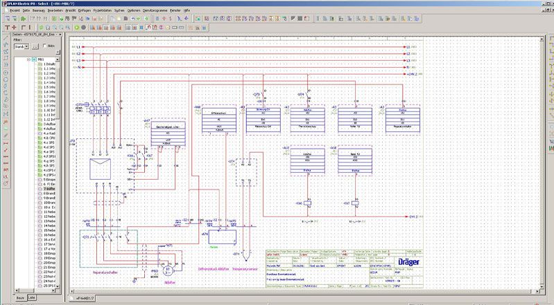Viewport: 554px width, 305px height.
Task: Switch to the Liste tab
Action: pyautogui.click(x=32, y=297)
